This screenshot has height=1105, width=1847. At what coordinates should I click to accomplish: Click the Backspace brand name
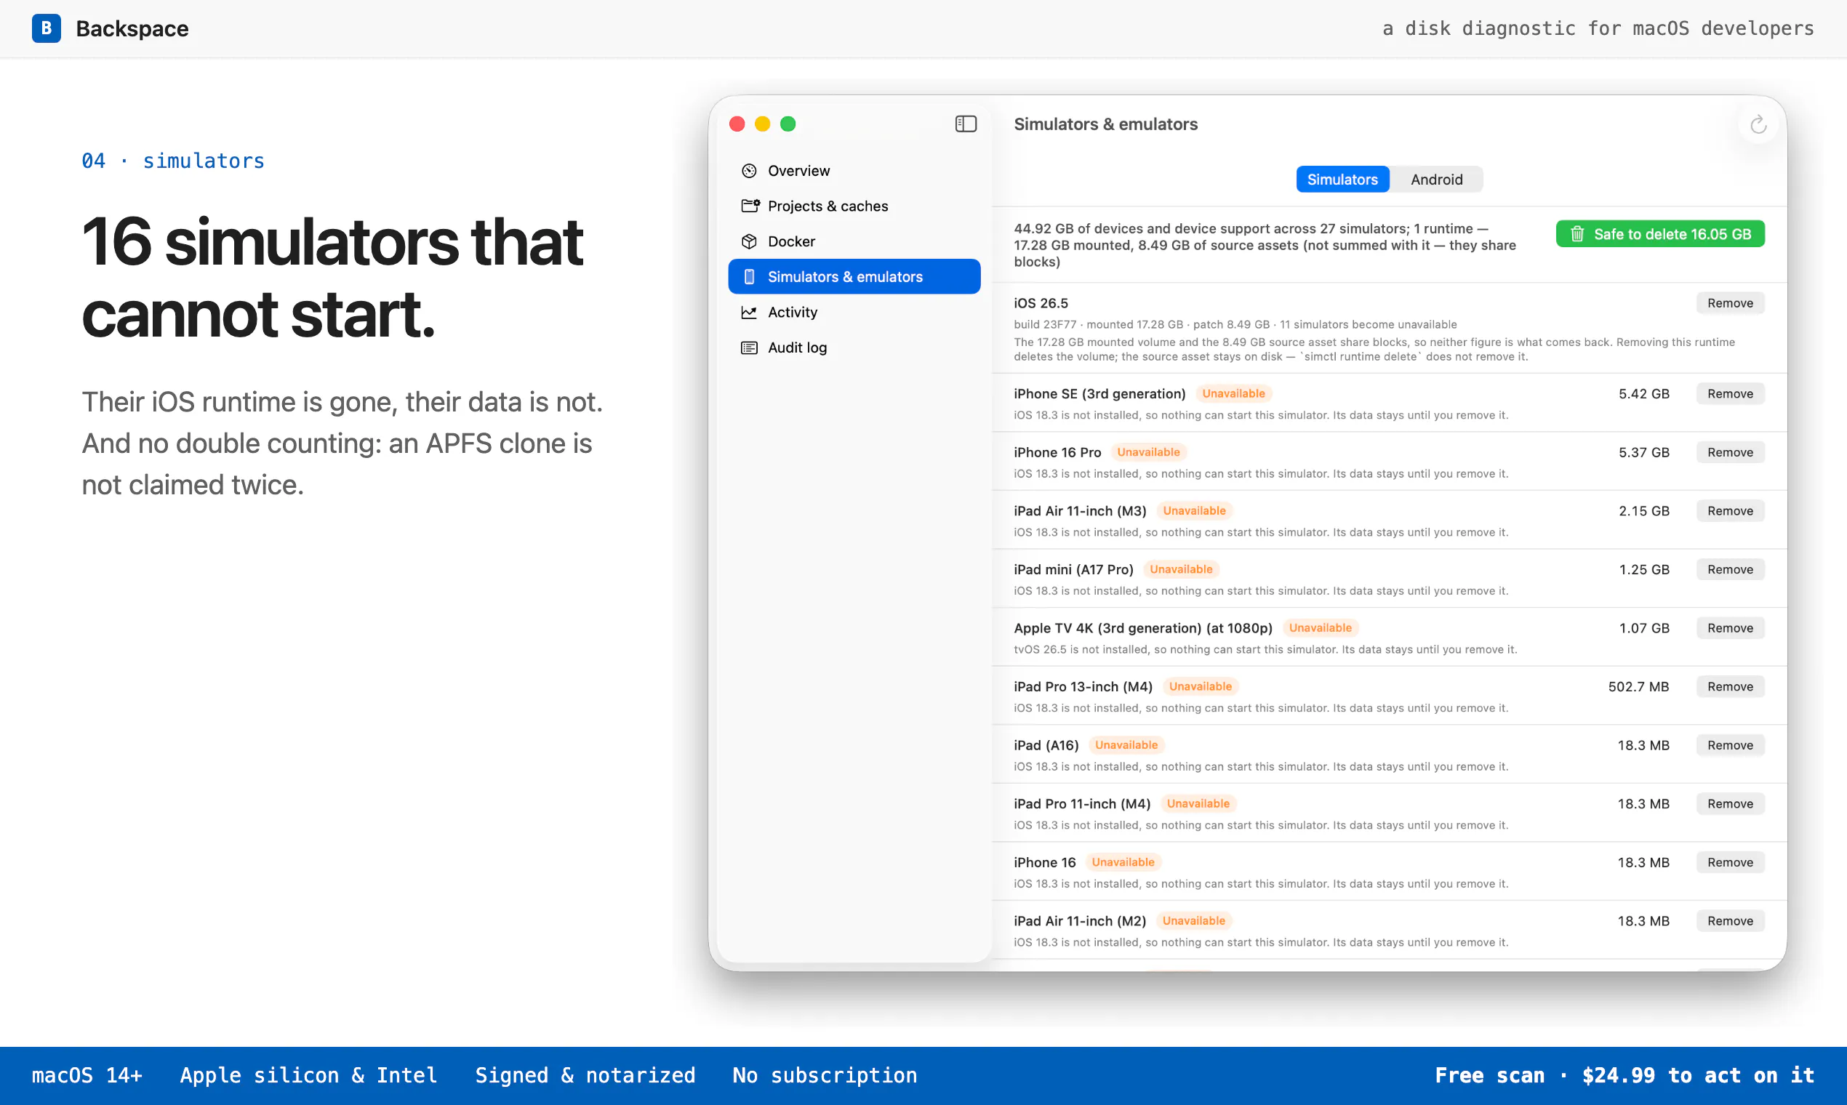click(x=132, y=28)
